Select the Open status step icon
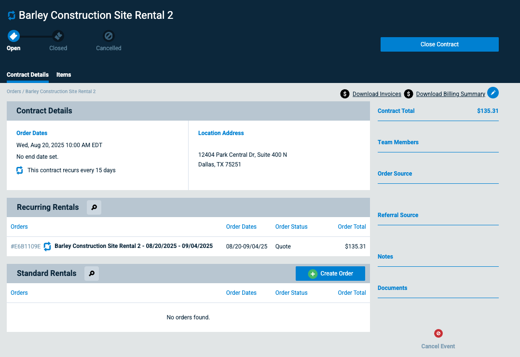This screenshot has width=520, height=357. pyautogui.click(x=14, y=36)
